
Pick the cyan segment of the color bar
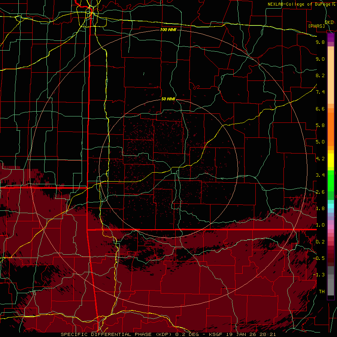coord(331,206)
